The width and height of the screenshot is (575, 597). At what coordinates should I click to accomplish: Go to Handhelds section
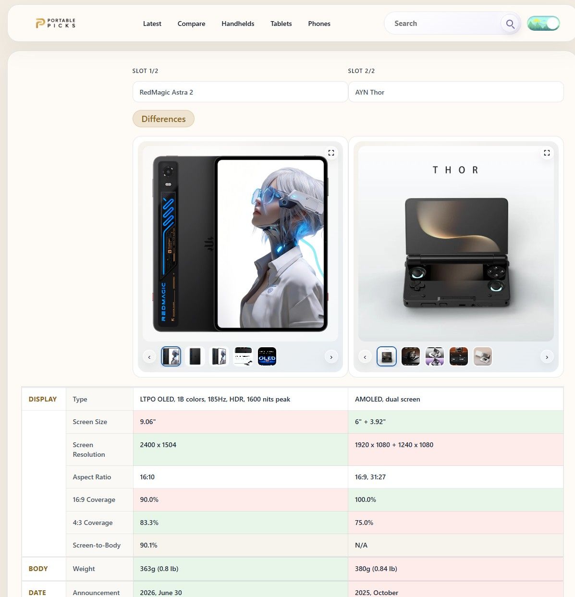[x=238, y=24]
